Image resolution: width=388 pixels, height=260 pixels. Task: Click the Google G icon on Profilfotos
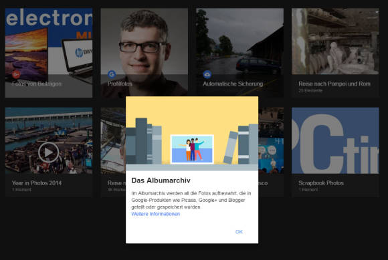[x=112, y=74]
